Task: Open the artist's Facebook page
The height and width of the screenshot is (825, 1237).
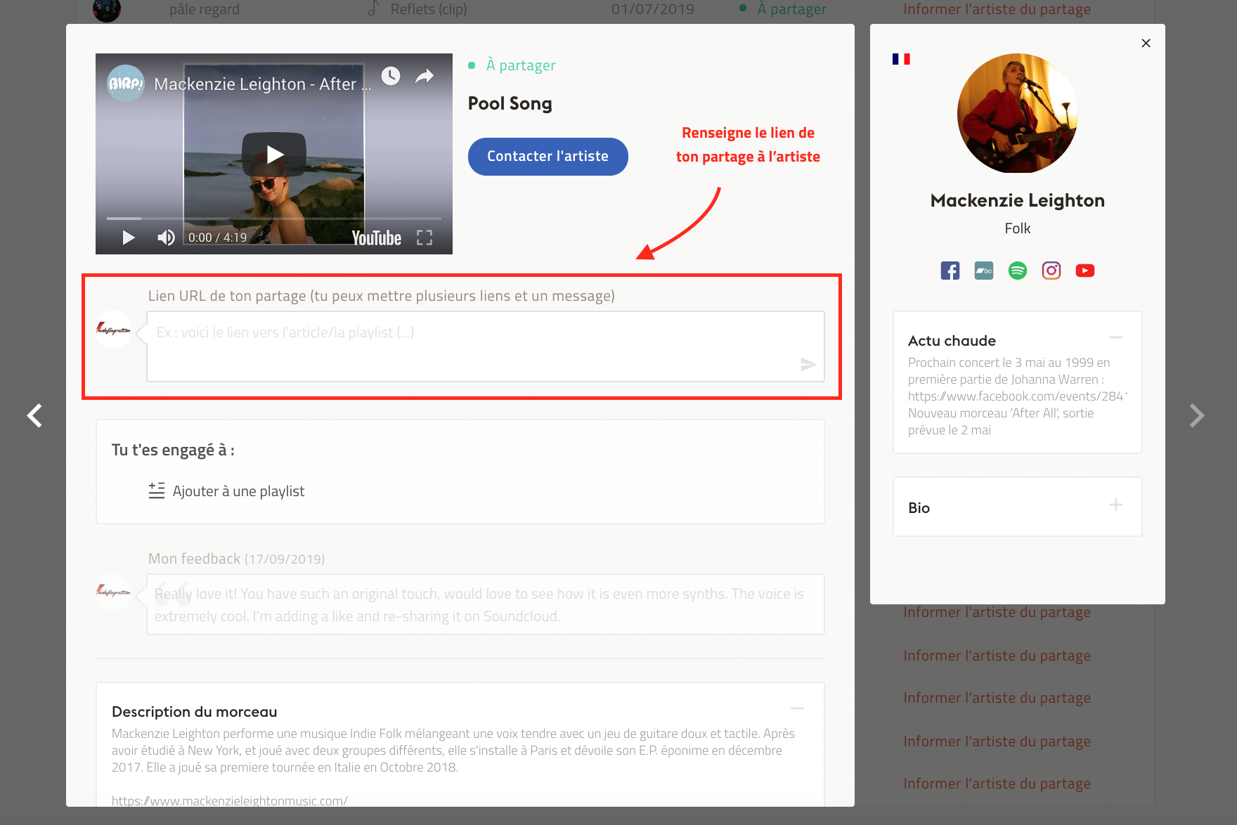Action: 950,271
